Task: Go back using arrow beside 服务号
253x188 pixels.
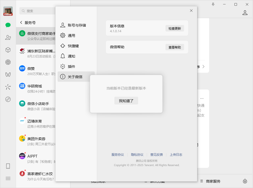Action: (x=21, y=23)
